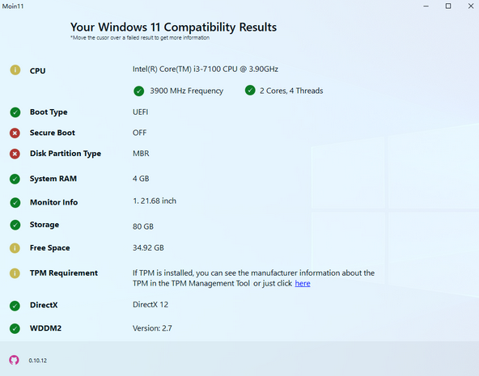Click the 'Free Space' label
Screen dimensions: 479x376
(x=50, y=248)
